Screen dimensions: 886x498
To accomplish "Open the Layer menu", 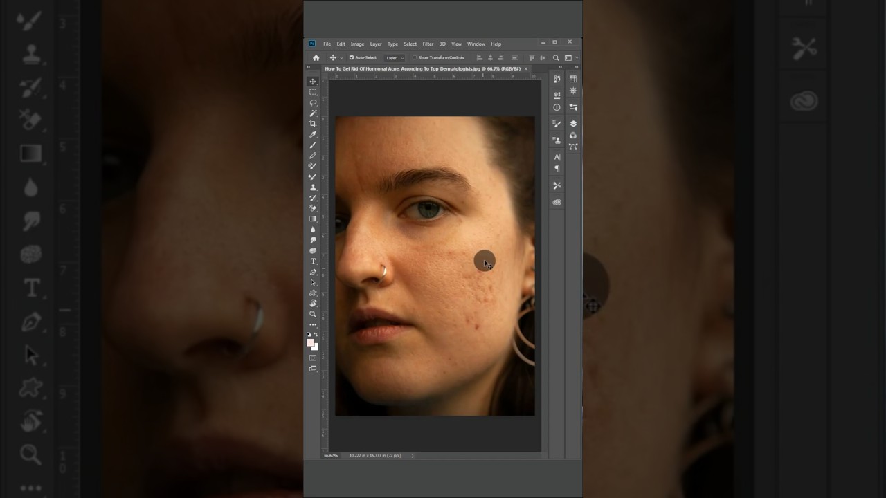I will (376, 44).
